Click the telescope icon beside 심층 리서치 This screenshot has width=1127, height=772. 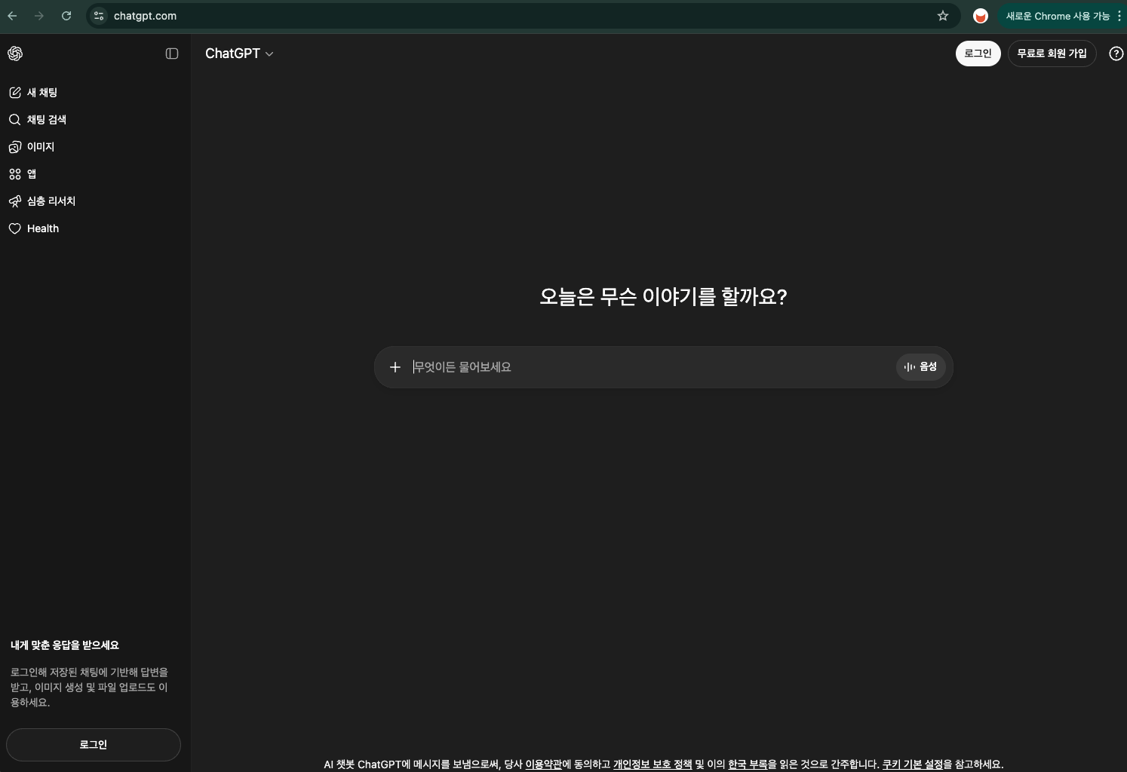coord(15,201)
